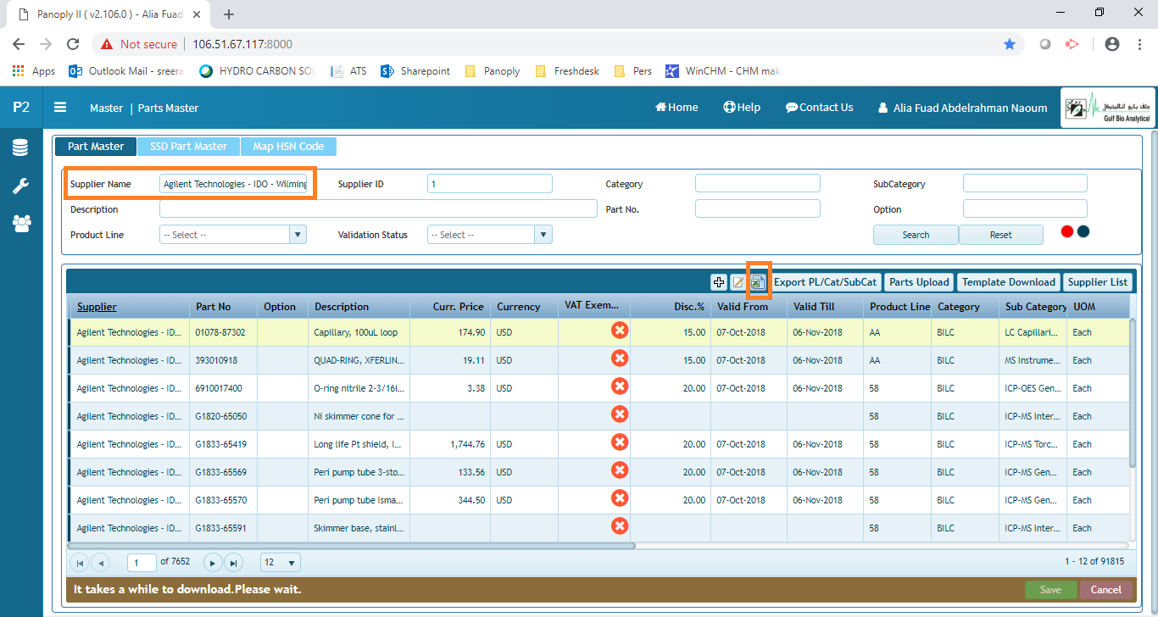Screen dimensions: 1158x617
Task: Click the green Save button
Action: (x=1050, y=590)
